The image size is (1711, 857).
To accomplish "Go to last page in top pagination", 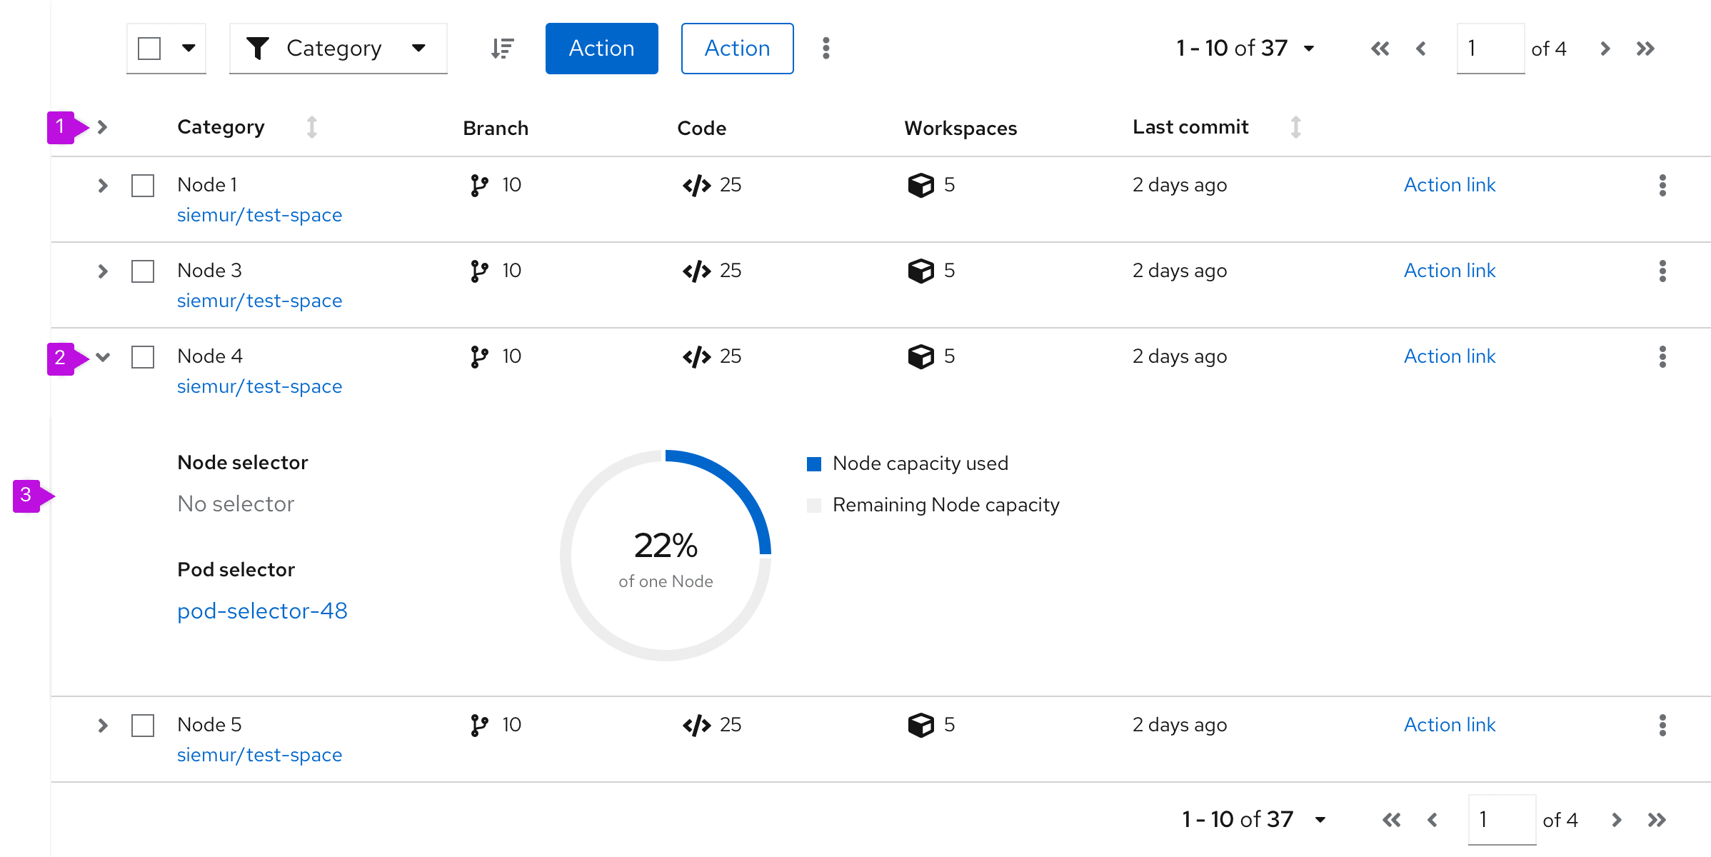I will pyautogui.click(x=1645, y=49).
